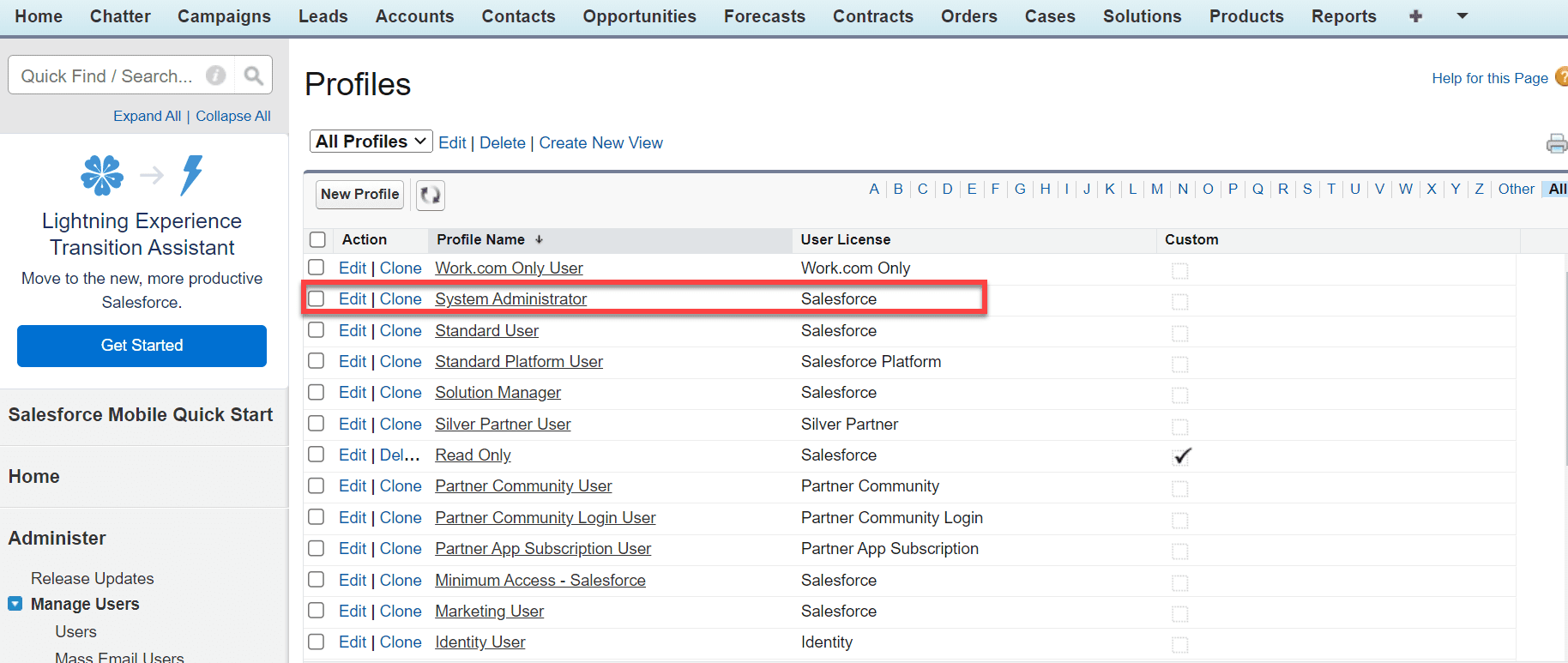Click the Home item in the sidebar
Image resolution: width=1568 pixels, height=663 pixels.
[34, 476]
